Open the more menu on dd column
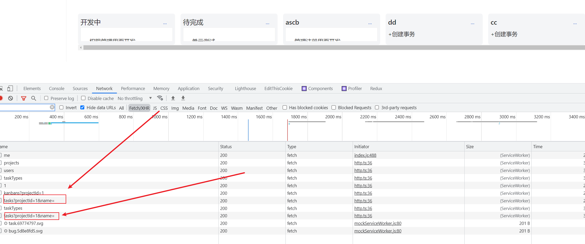 click(x=473, y=24)
